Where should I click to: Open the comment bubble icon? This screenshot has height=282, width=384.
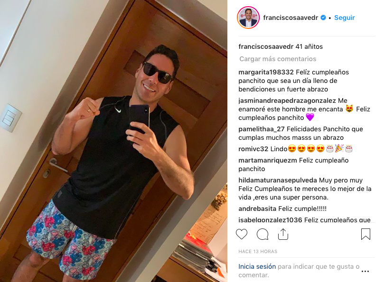click(x=262, y=234)
